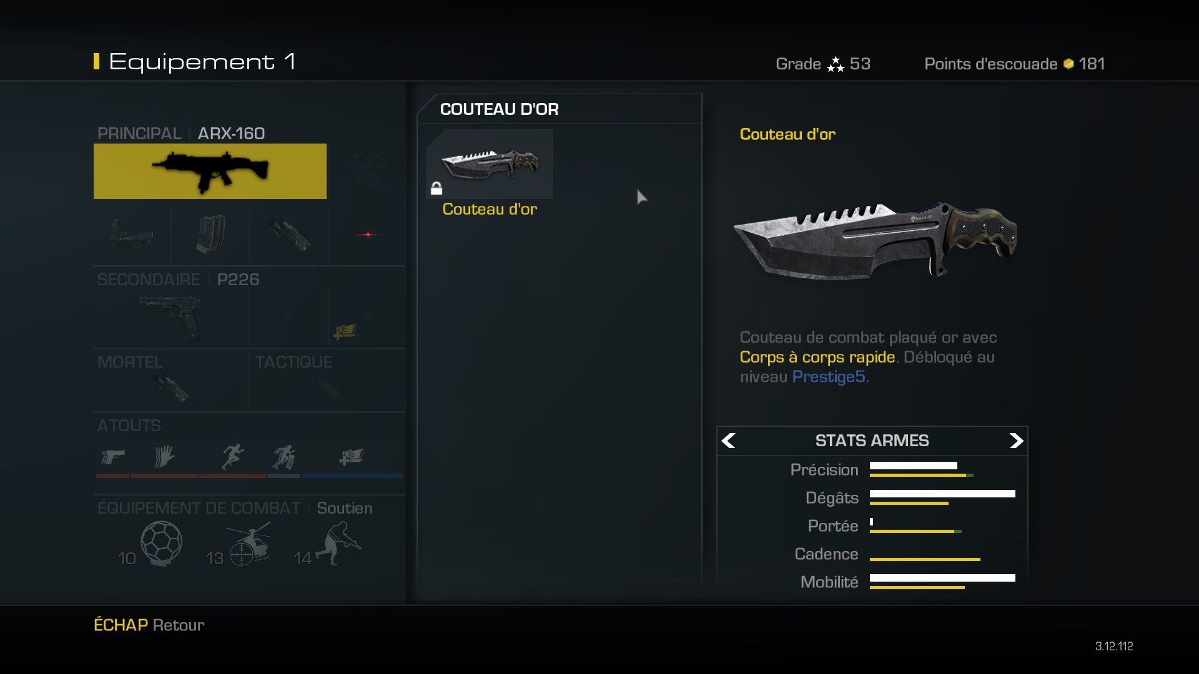The height and width of the screenshot is (674, 1199).
Task: Show previous stats with left arrow
Action: click(728, 441)
